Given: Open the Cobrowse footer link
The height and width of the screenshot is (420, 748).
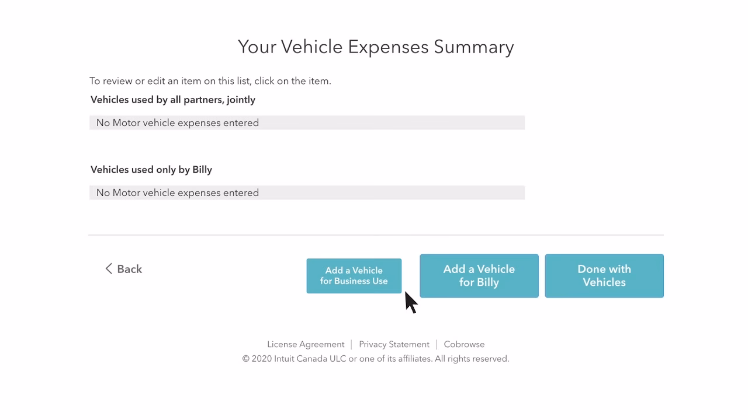Looking at the screenshot, I should pos(464,344).
